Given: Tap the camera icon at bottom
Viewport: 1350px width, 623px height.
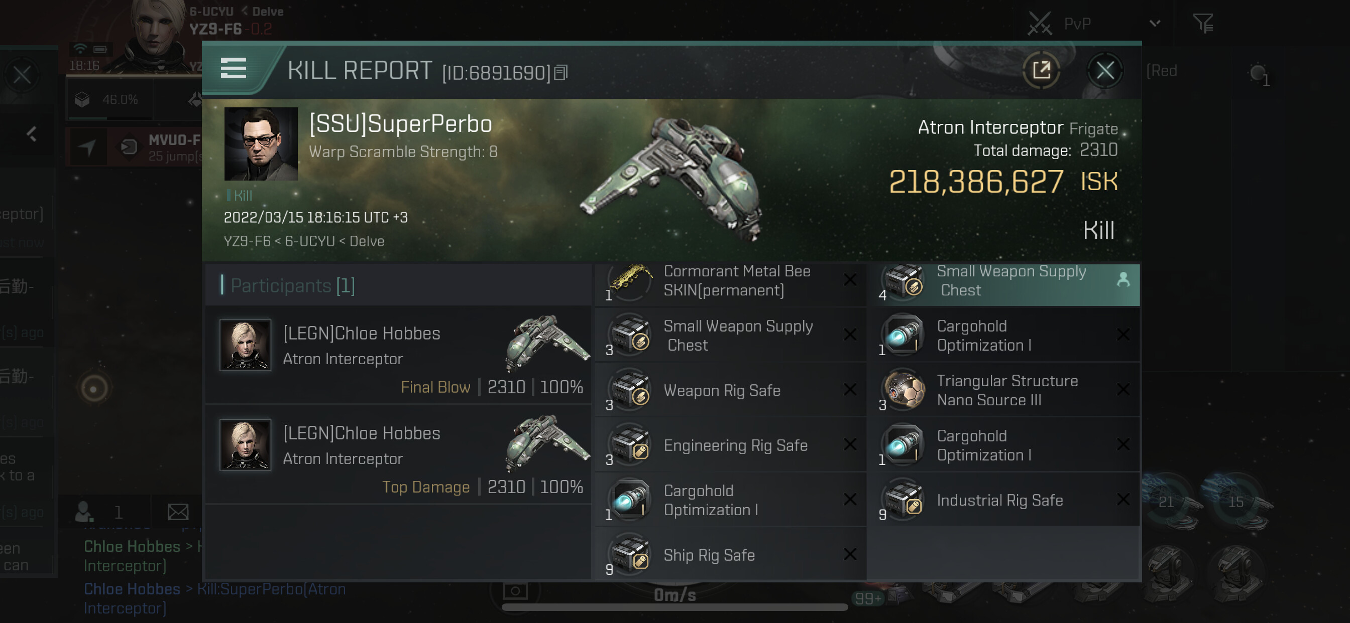Looking at the screenshot, I should 515,591.
